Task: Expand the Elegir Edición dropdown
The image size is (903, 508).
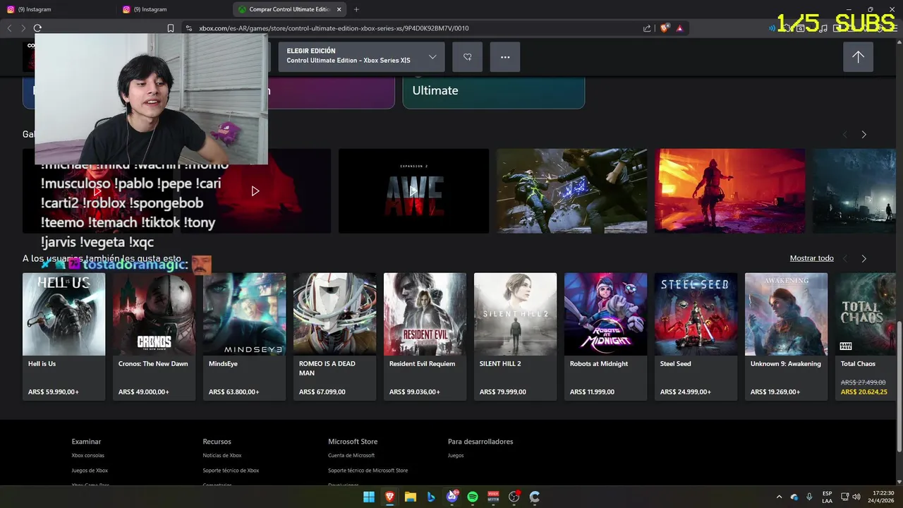Action: pyautogui.click(x=362, y=57)
